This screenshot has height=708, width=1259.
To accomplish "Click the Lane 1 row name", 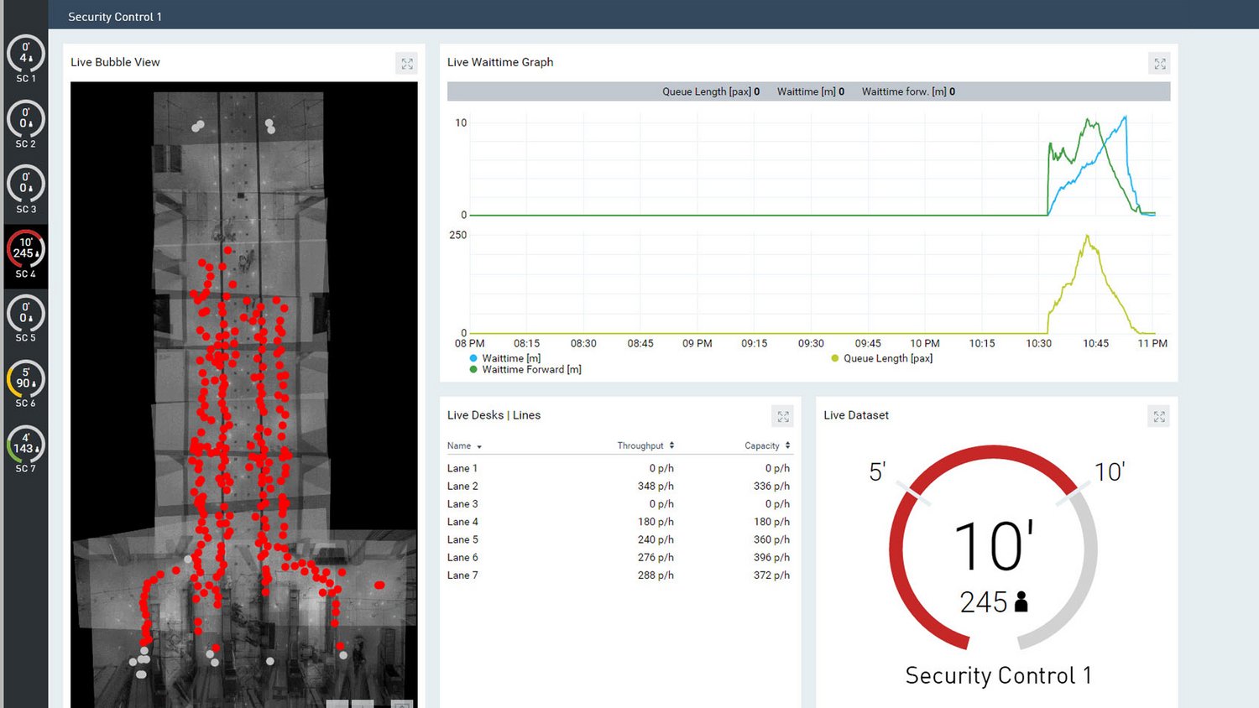I will (462, 468).
